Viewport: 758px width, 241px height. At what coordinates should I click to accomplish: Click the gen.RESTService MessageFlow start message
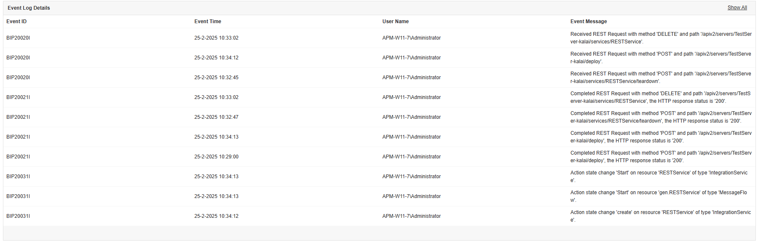pos(658,196)
